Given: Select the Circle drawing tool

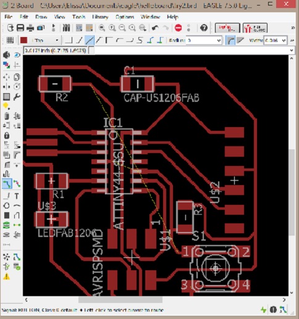Looking at the screenshot, I should point(6,205).
